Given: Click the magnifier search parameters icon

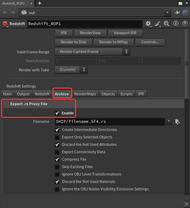Looking at the screenshot, I should coord(167,24).
